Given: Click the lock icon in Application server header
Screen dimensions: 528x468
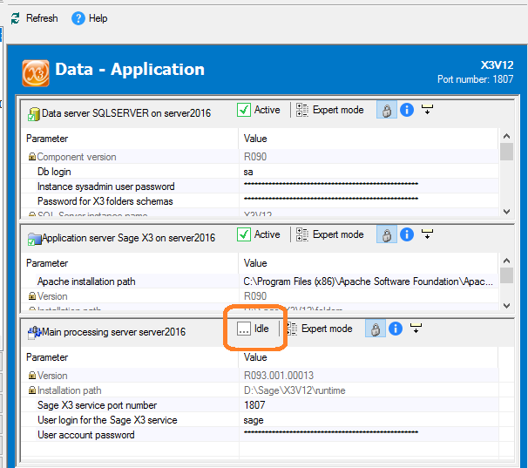Looking at the screenshot, I should (385, 235).
